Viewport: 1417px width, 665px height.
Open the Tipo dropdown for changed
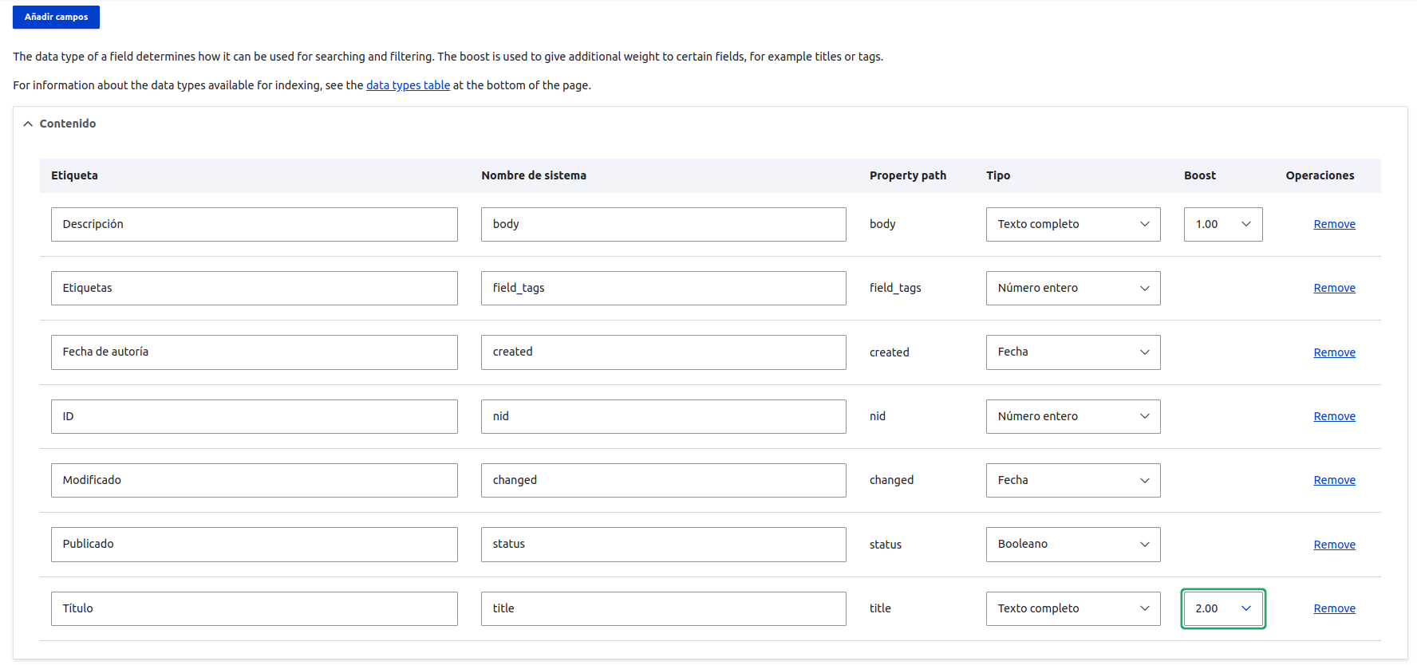point(1073,480)
